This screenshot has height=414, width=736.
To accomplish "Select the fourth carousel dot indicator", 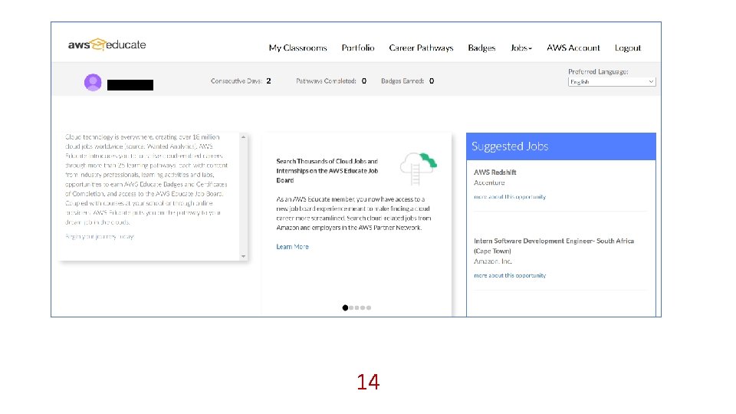I will coord(363,308).
